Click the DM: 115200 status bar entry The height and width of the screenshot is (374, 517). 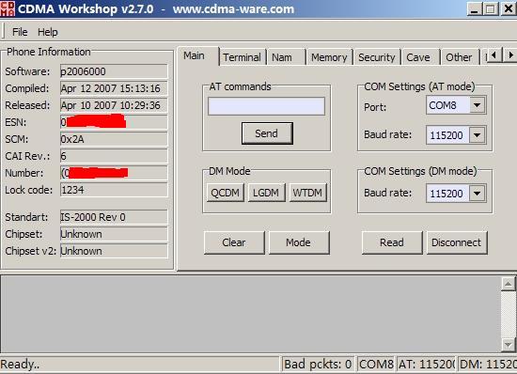[x=487, y=365]
